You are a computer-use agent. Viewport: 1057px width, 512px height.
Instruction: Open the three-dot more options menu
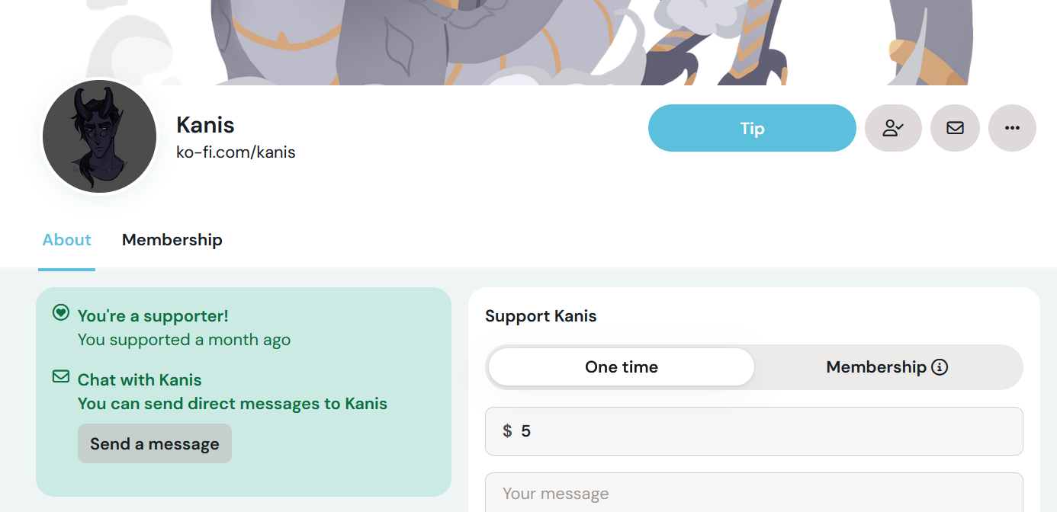pos(1012,128)
